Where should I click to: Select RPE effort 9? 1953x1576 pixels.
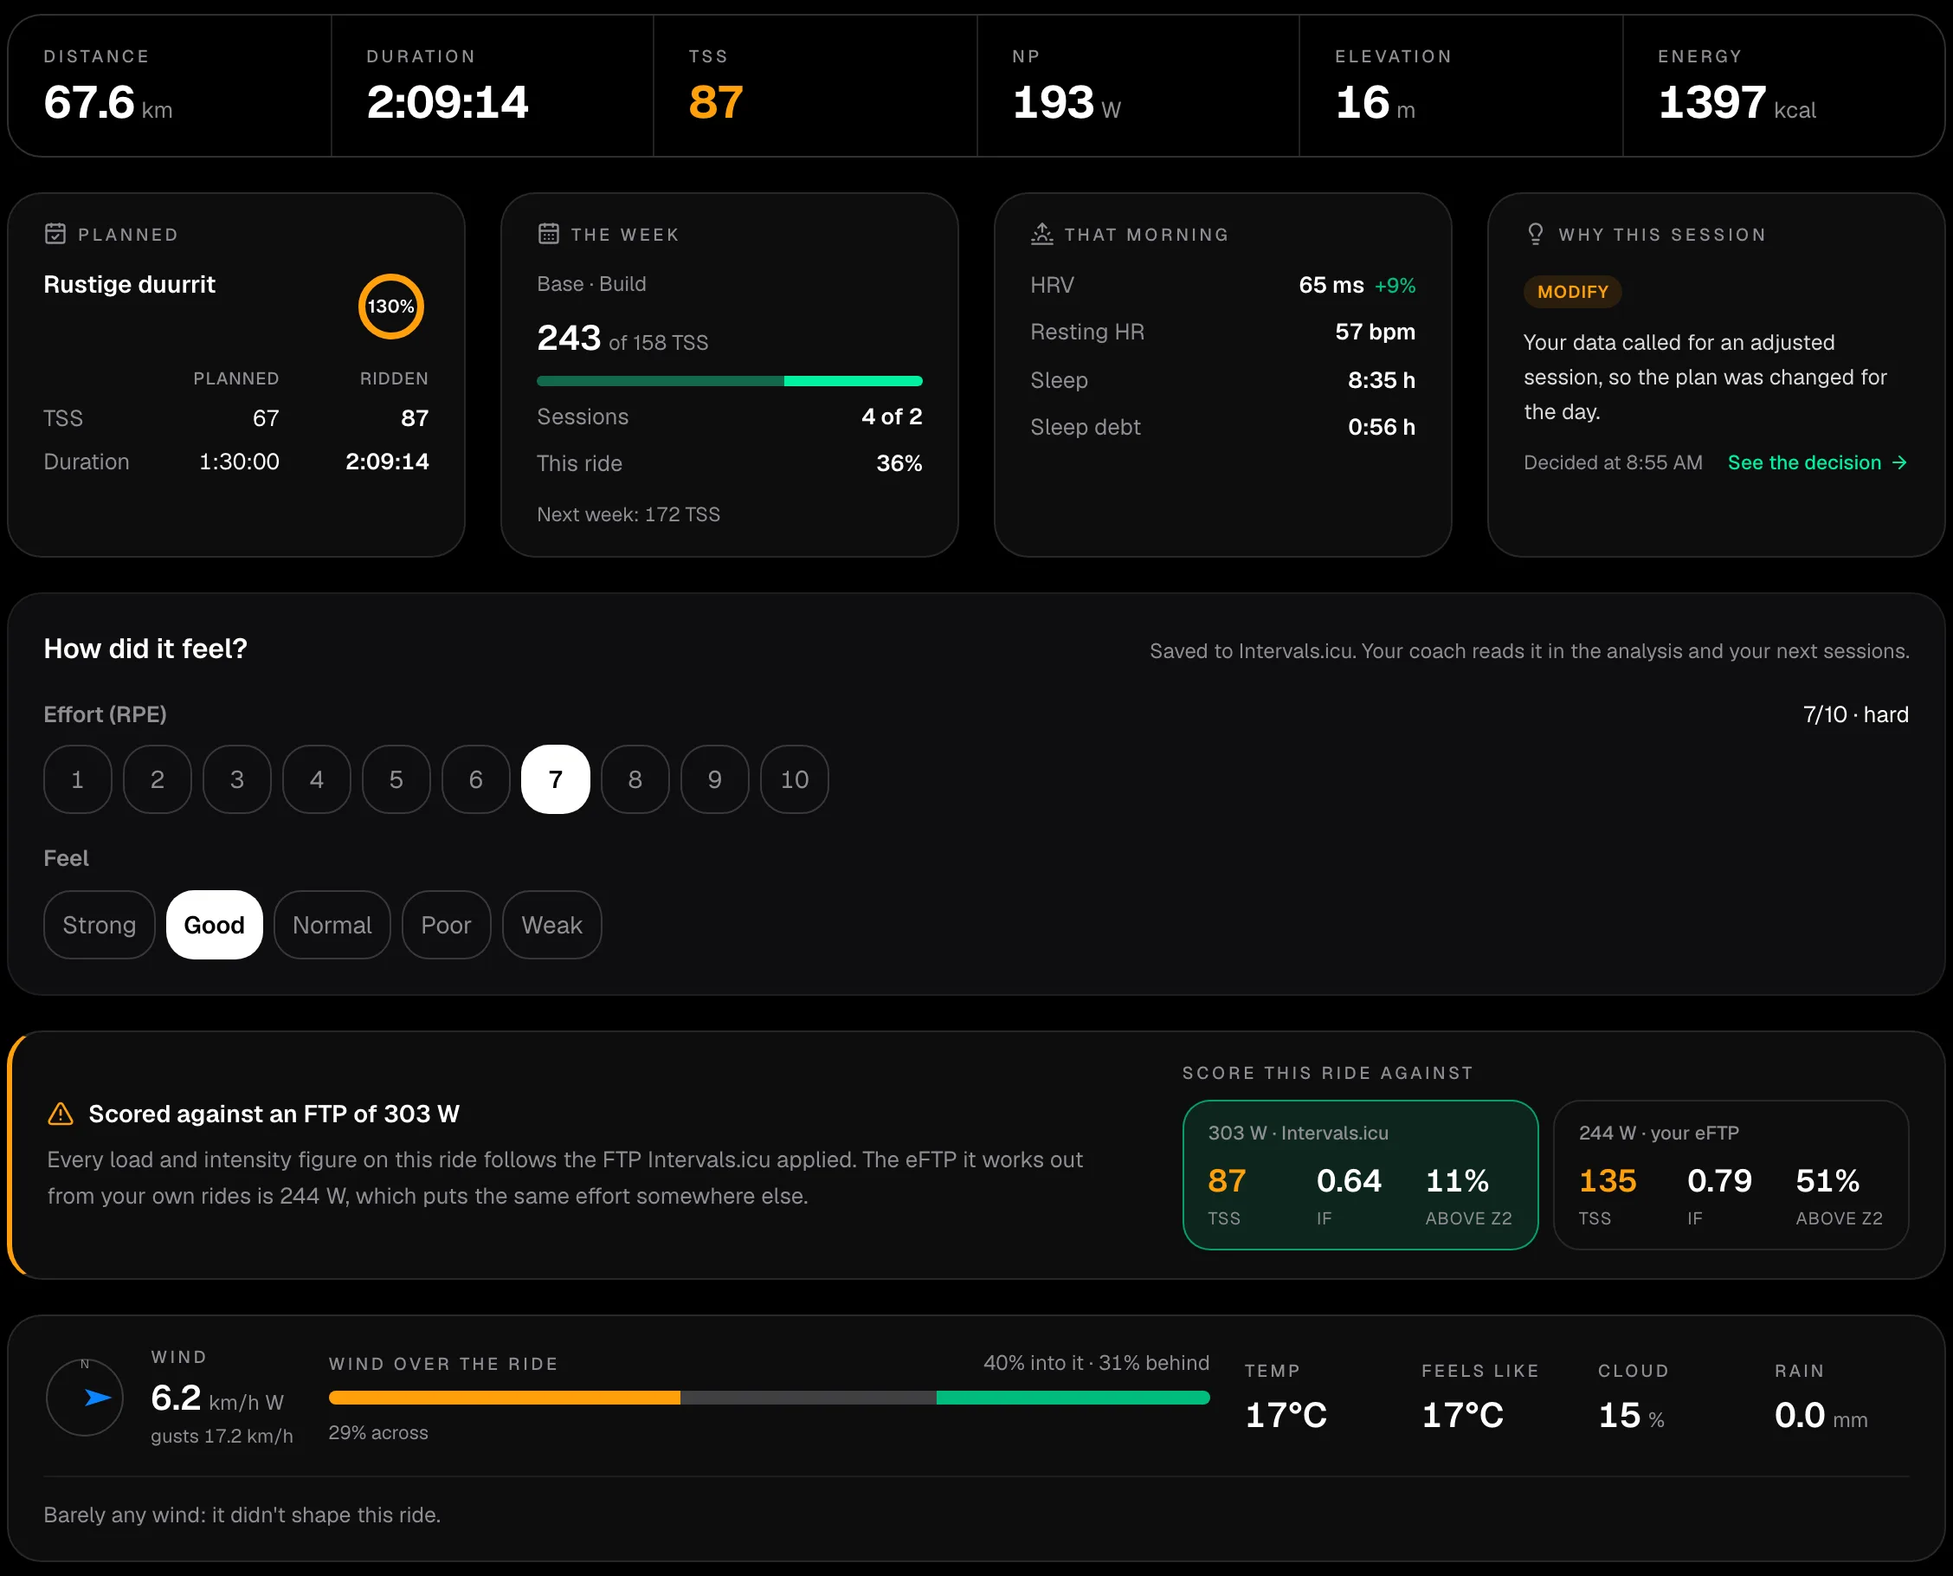[x=715, y=780]
